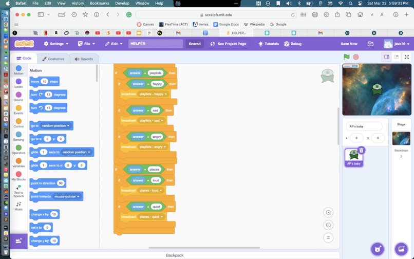This screenshot has width=414, height=259.
Task: Zoom in on the code workspace
Action: pos(328,212)
